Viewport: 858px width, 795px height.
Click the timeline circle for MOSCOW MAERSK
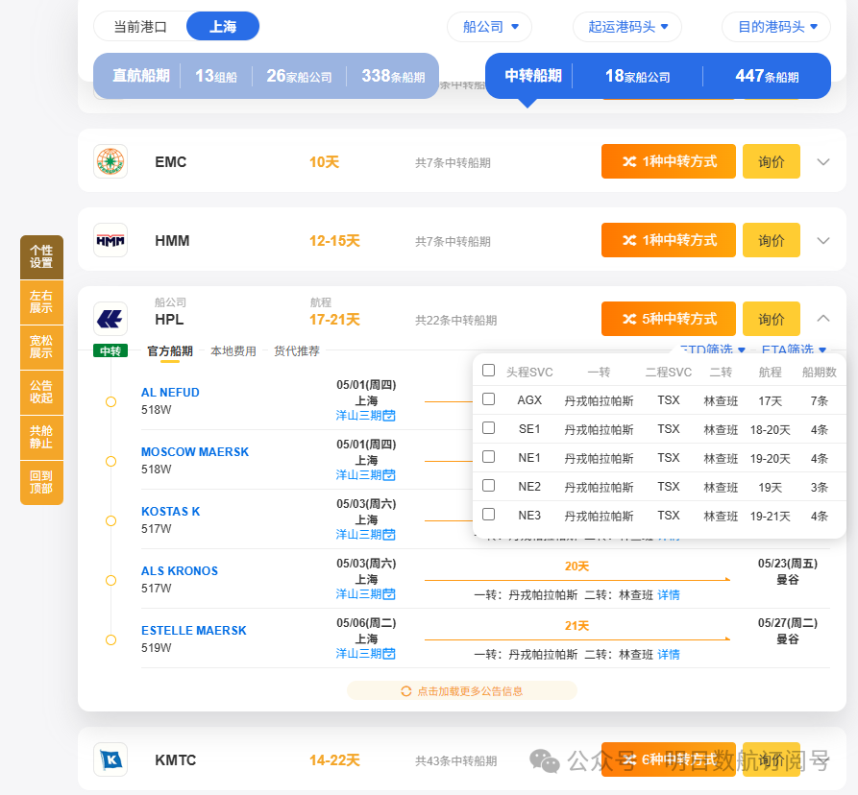[111, 462]
